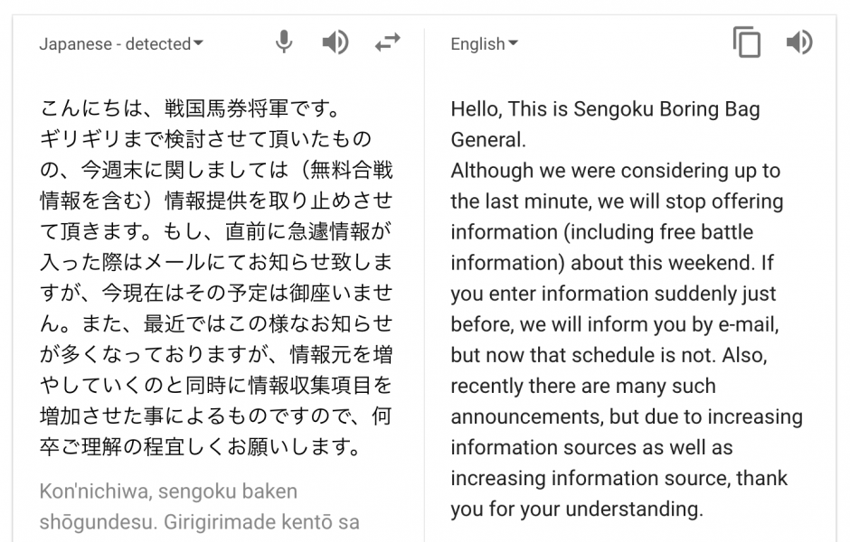This screenshot has width=850, height=542.
Task: Listen to the Japanese source text
Action: pyautogui.click(x=335, y=41)
